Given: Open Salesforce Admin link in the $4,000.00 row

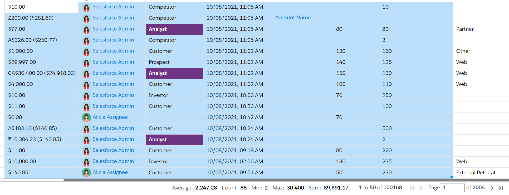Looking at the screenshot, I should pos(113,84).
